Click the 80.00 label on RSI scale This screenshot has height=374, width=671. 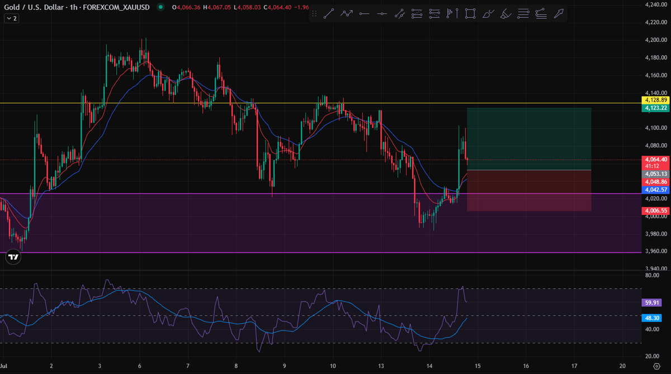click(x=652, y=275)
